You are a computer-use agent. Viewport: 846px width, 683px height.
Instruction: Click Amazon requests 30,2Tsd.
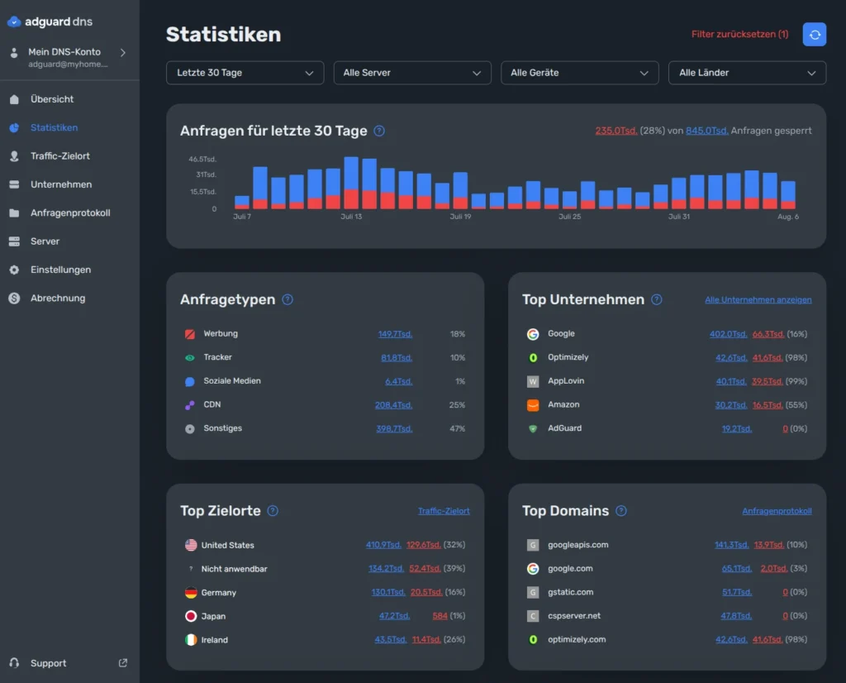731,405
